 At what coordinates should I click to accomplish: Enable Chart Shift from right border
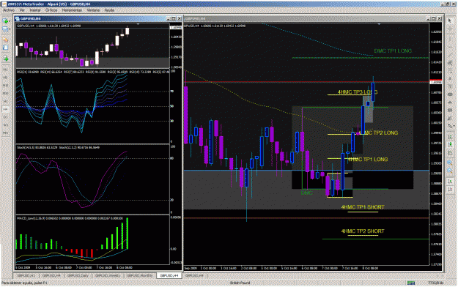[450, 189]
